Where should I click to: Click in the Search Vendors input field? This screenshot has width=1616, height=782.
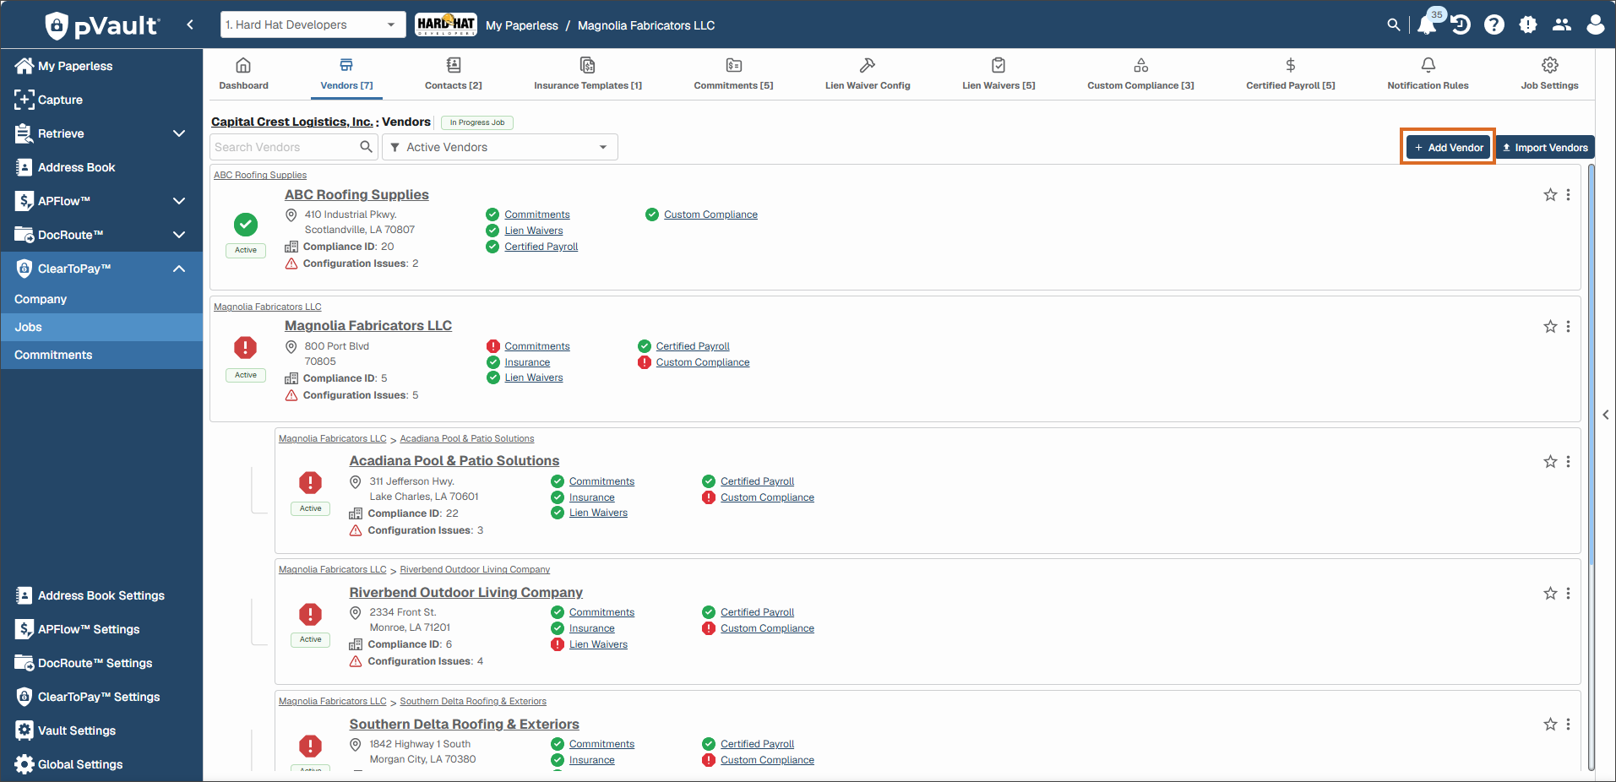click(285, 147)
